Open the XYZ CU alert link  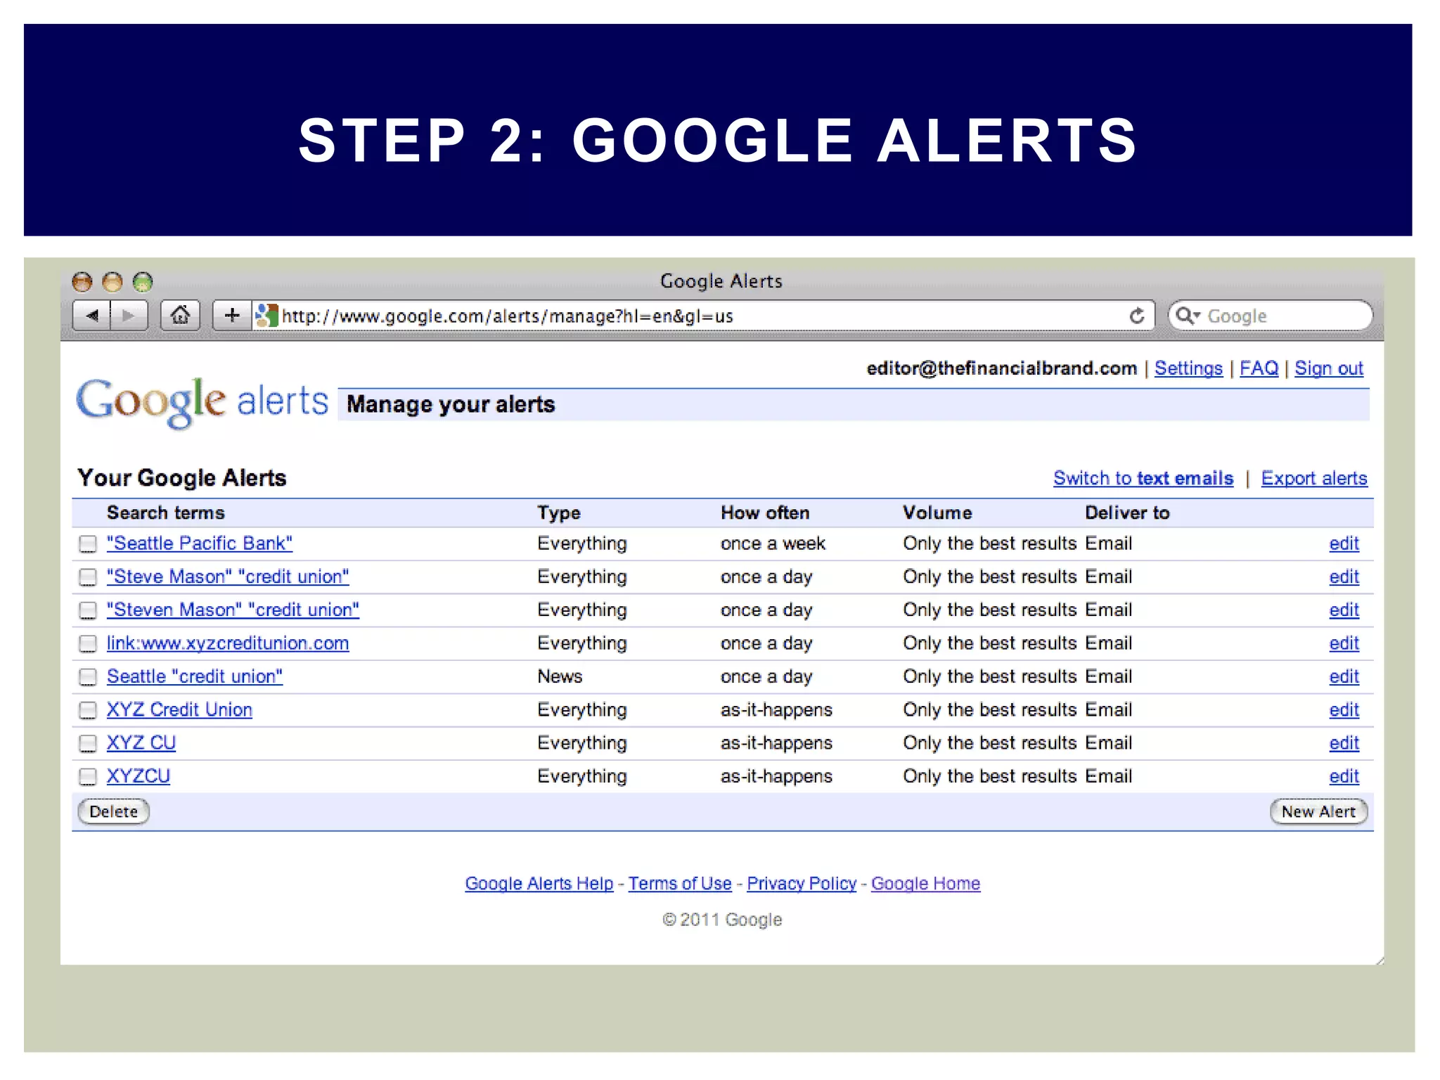(x=141, y=742)
